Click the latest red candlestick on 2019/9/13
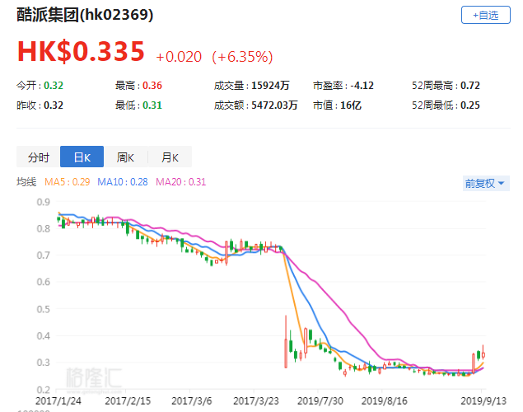Screen dimensions: 523x412 click(483, 353)
